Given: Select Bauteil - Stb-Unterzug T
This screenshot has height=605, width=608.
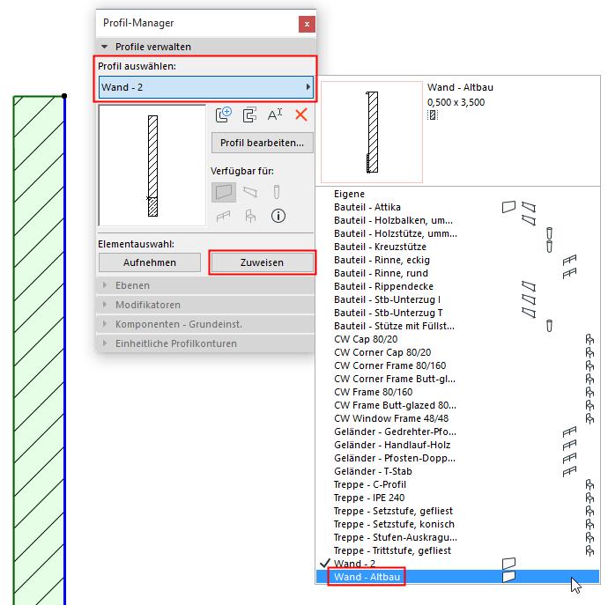Looking at the screenshot, I should [x=457, y=313].
